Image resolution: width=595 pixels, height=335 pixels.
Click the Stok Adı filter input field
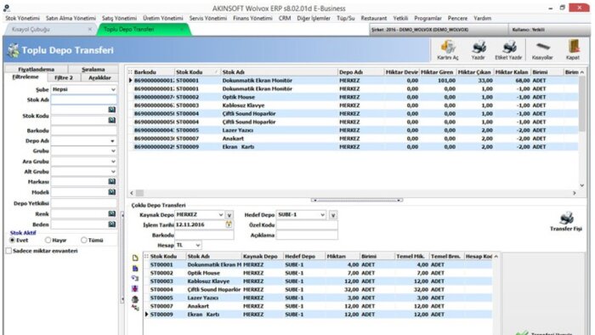click(84, 99)
